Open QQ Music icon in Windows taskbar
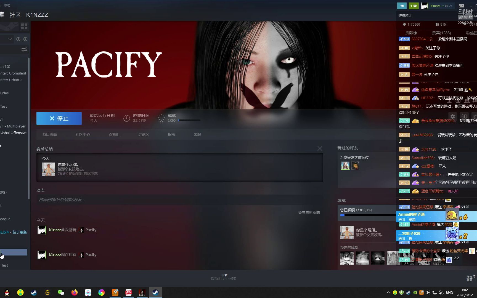477x298 pixels. (x=20, y=292)
